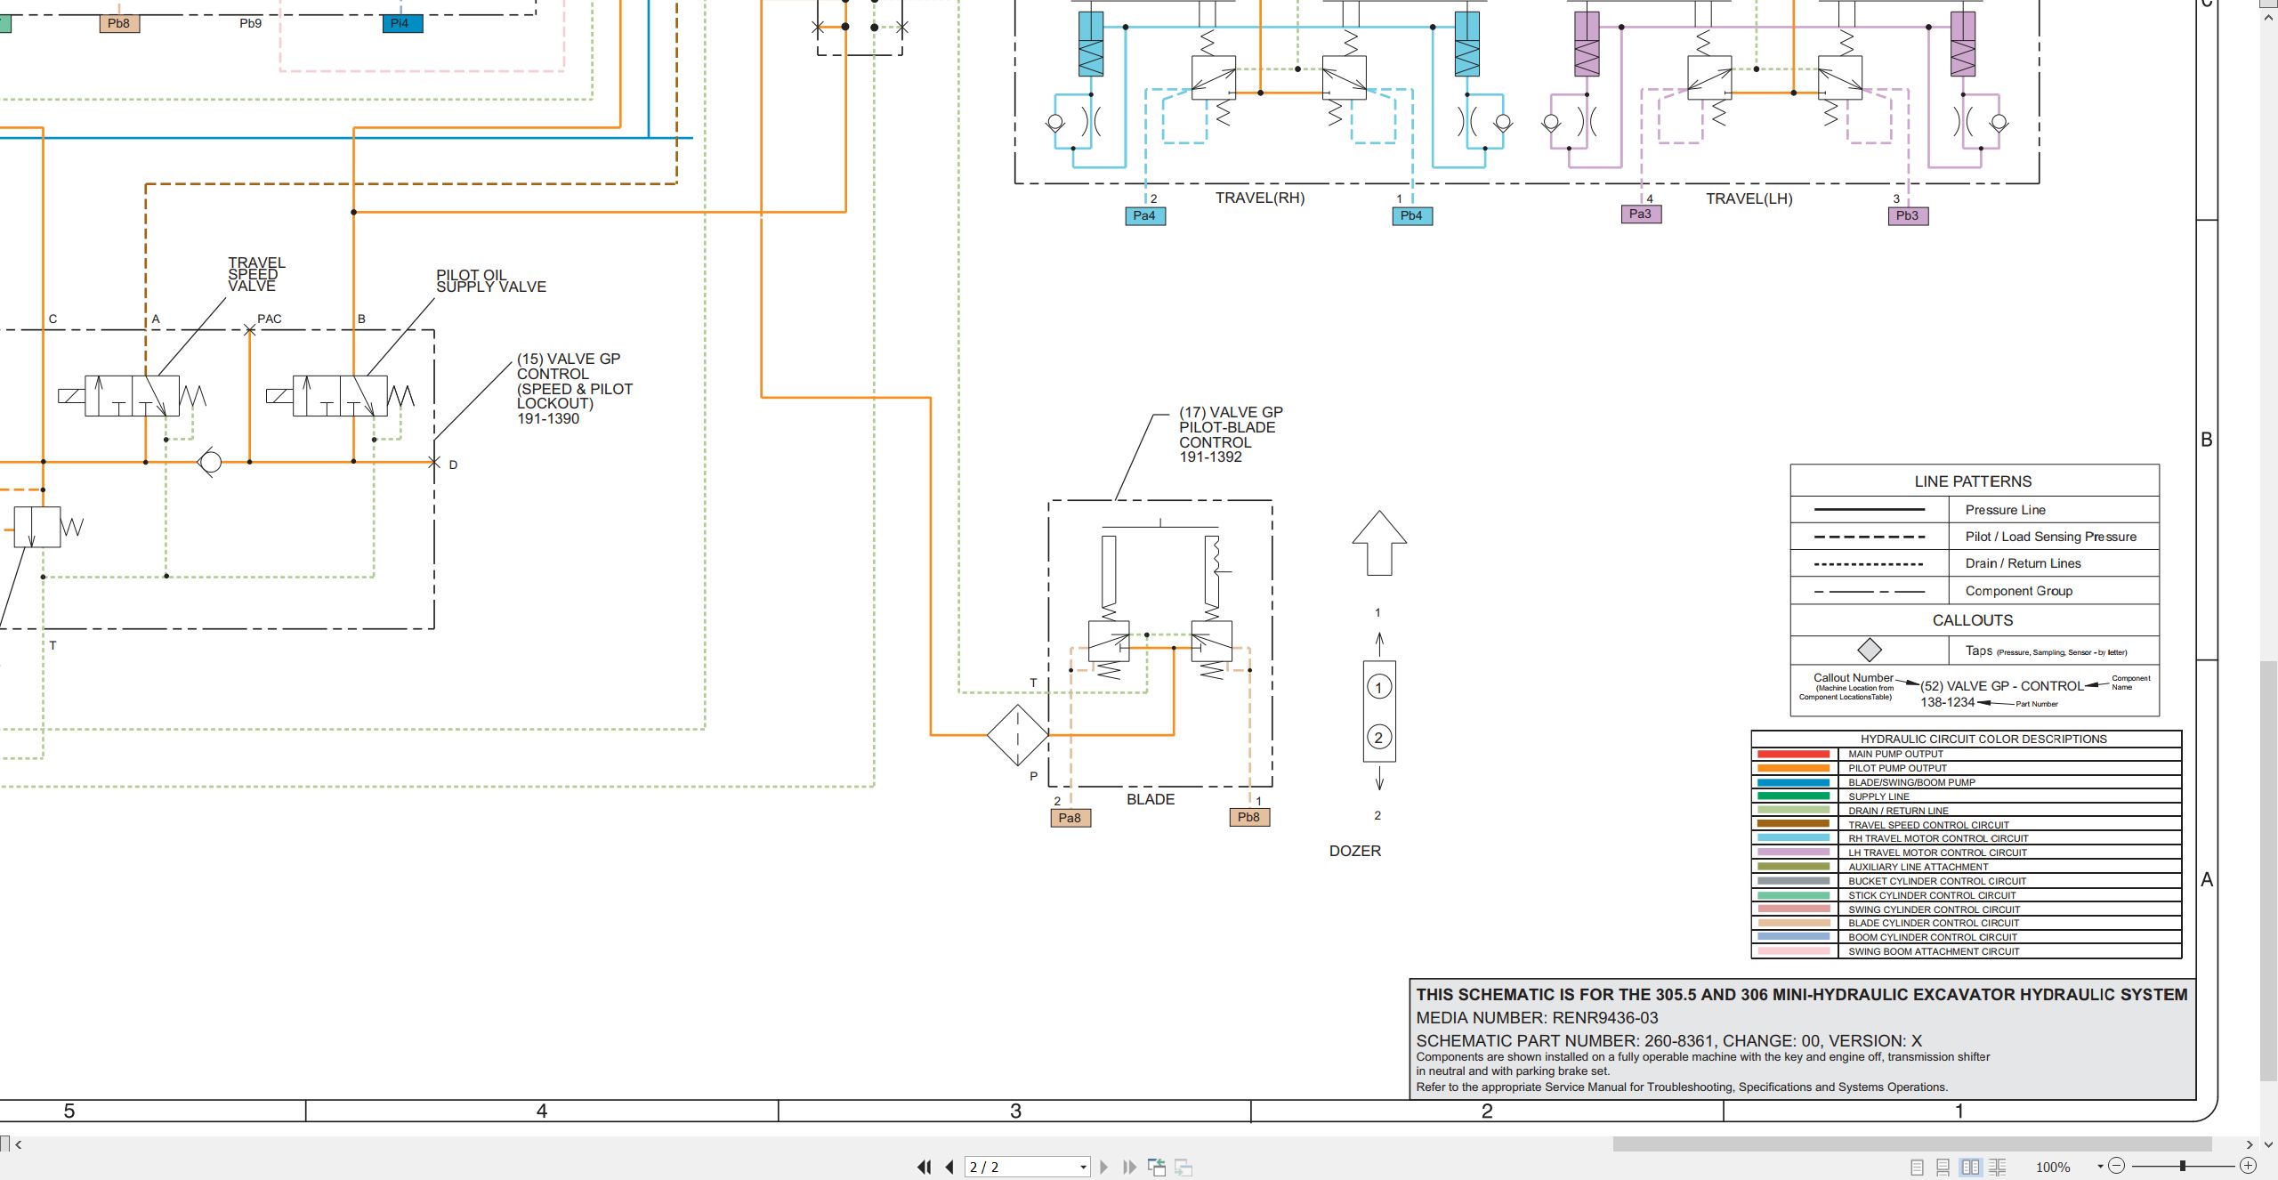Click the PILOT OIL SUPPLY VALVE label
2278x1180 pixels.
(x=490, y=281)
